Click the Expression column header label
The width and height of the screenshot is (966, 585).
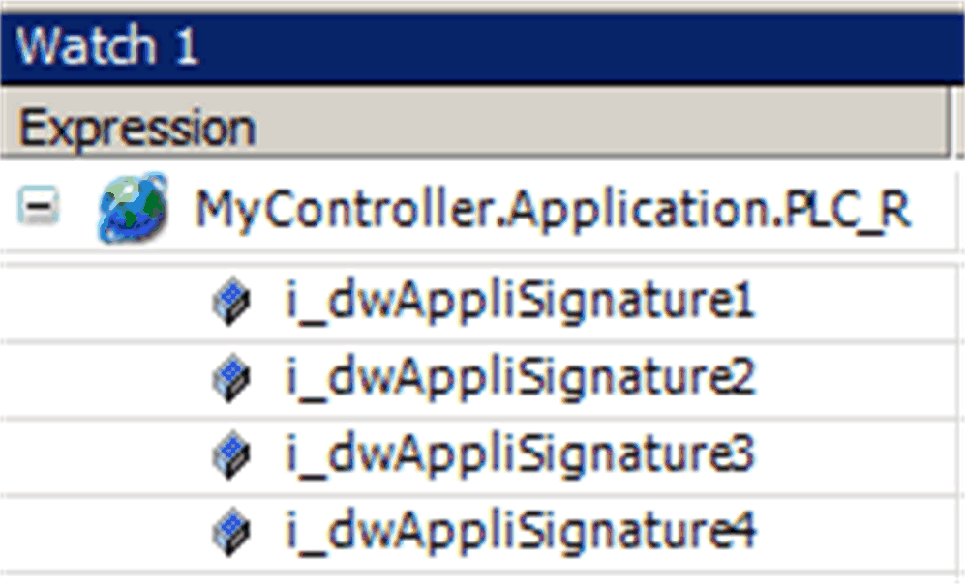pyautogui.click(x=136, y=128)
